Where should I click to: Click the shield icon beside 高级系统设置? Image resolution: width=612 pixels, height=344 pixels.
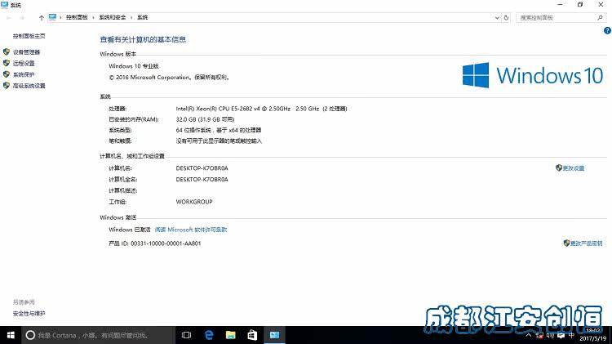click(7, 85)
